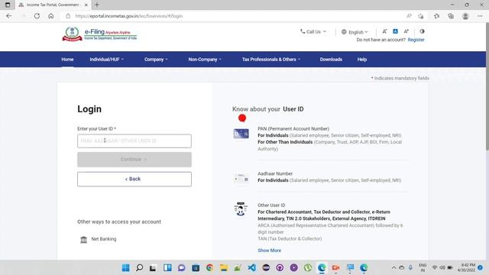Open the English language dropdown

click(x=355, y=32)
